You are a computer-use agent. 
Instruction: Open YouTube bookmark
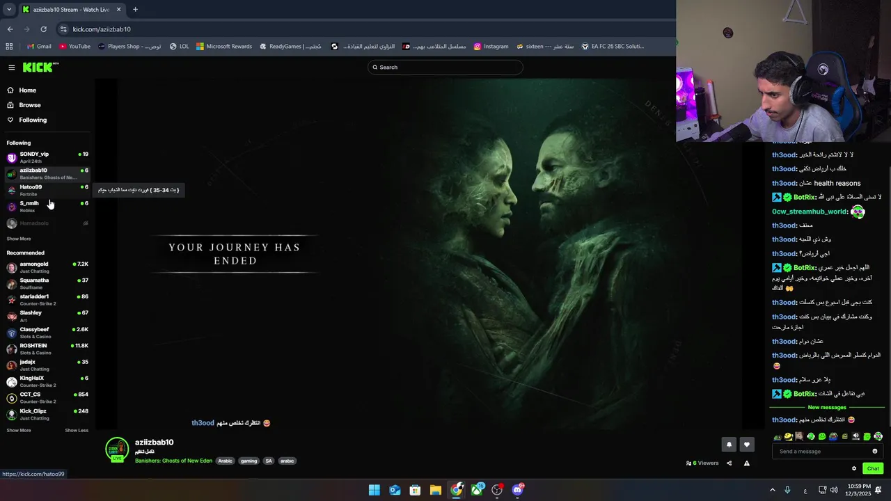pos(74,47)
